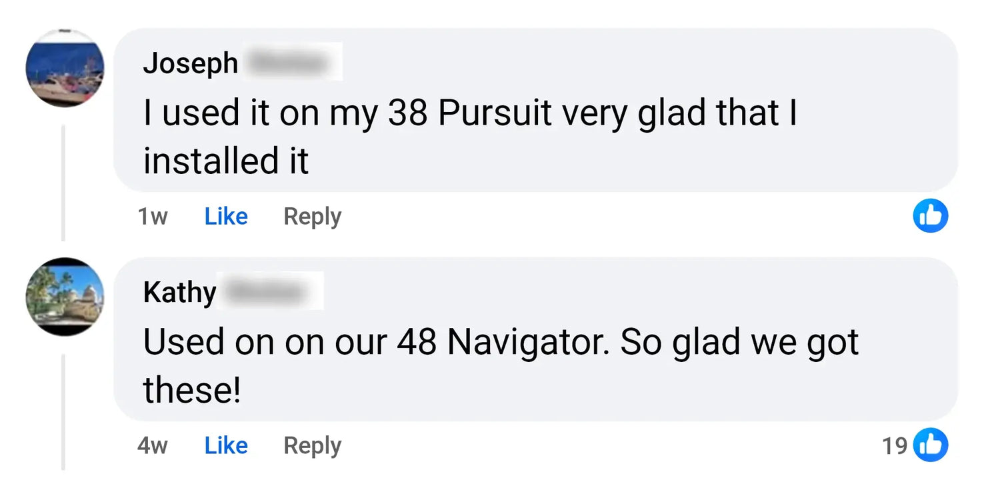Like Kathy's 48 Navigator comment
Image resolution: width=1000 pixels, height=500 pixels.
(x=226, y=445)
